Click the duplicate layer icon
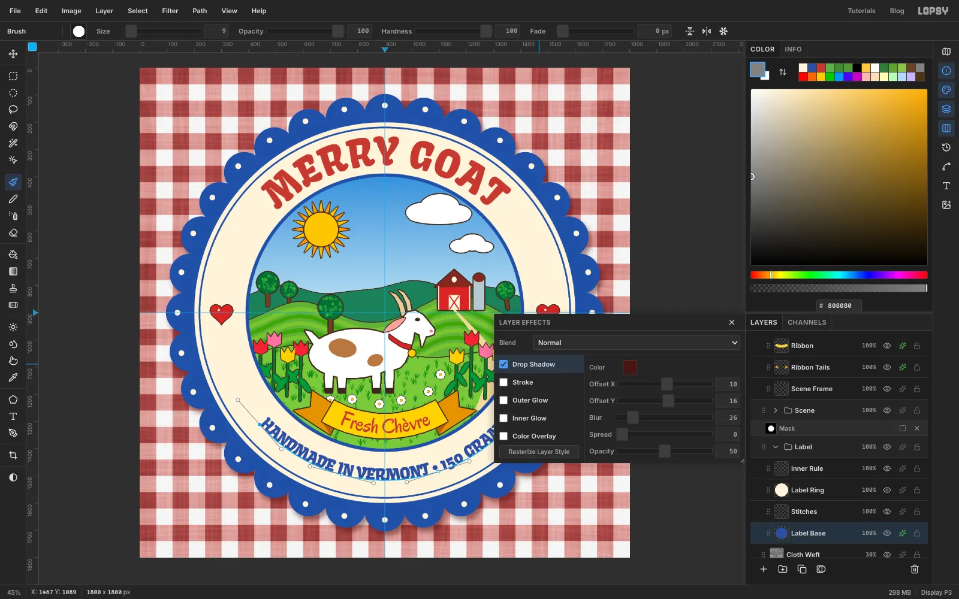Image resolution: width=959 pixels, height=599 pixels. (802, 569)
